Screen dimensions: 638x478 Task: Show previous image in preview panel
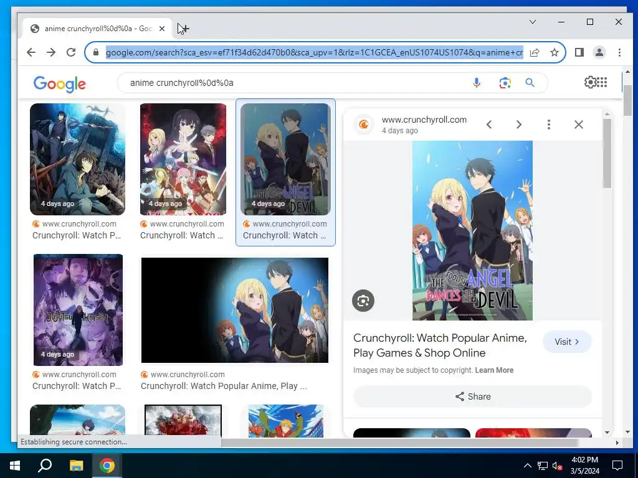coord(489,124)
